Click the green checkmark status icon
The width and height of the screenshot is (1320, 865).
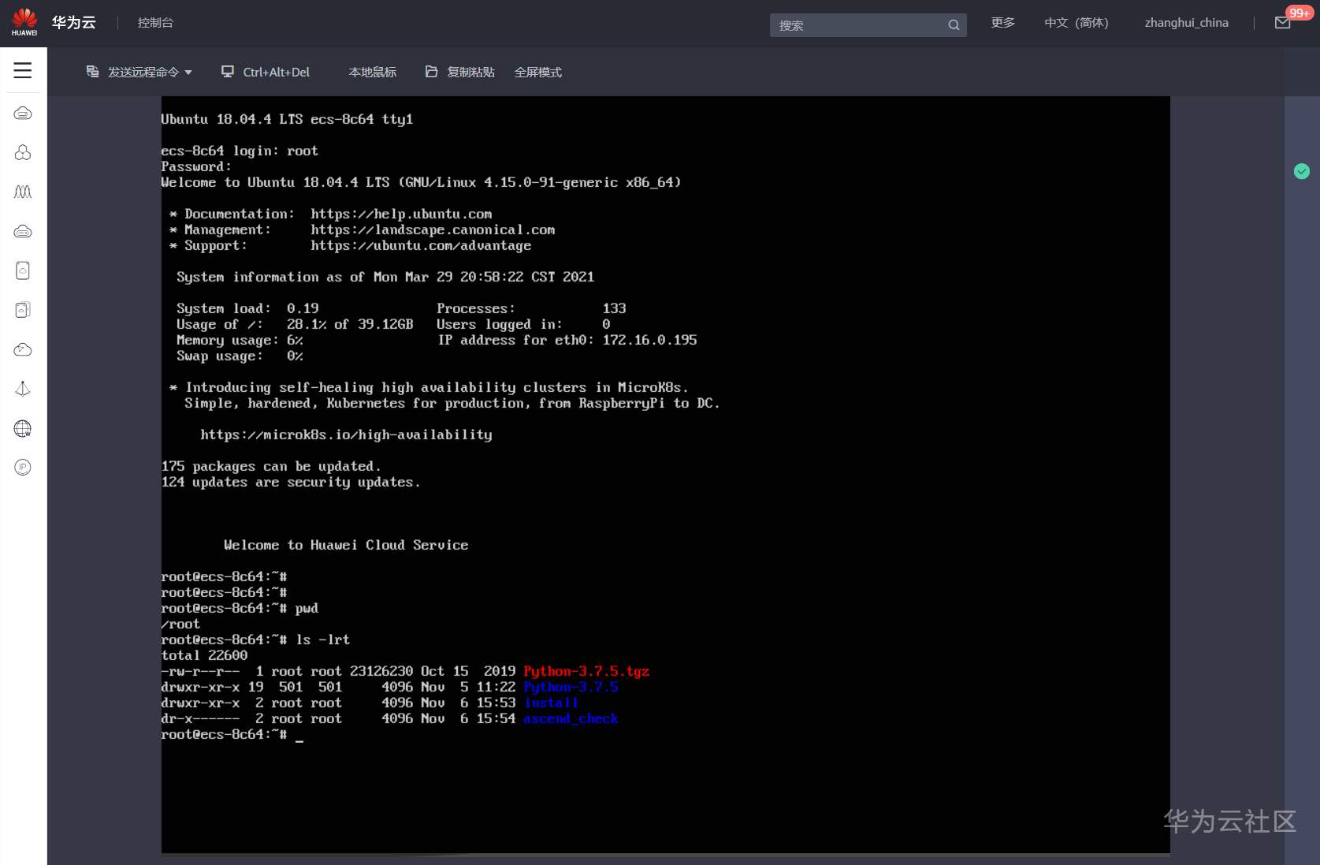point(1301,171)
